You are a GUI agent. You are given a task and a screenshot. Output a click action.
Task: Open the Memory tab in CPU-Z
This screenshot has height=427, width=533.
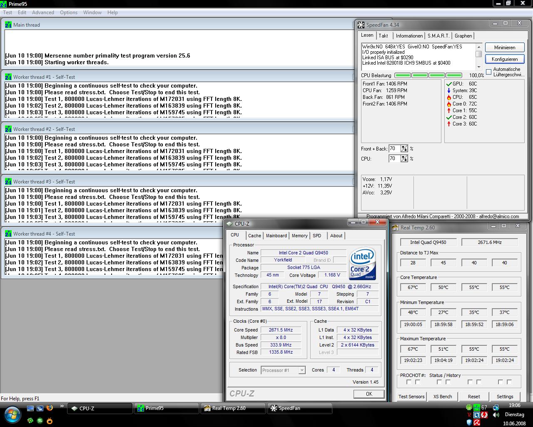point(299,236)
